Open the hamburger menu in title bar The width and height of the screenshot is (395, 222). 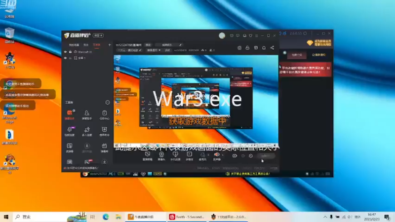[256, 36]
